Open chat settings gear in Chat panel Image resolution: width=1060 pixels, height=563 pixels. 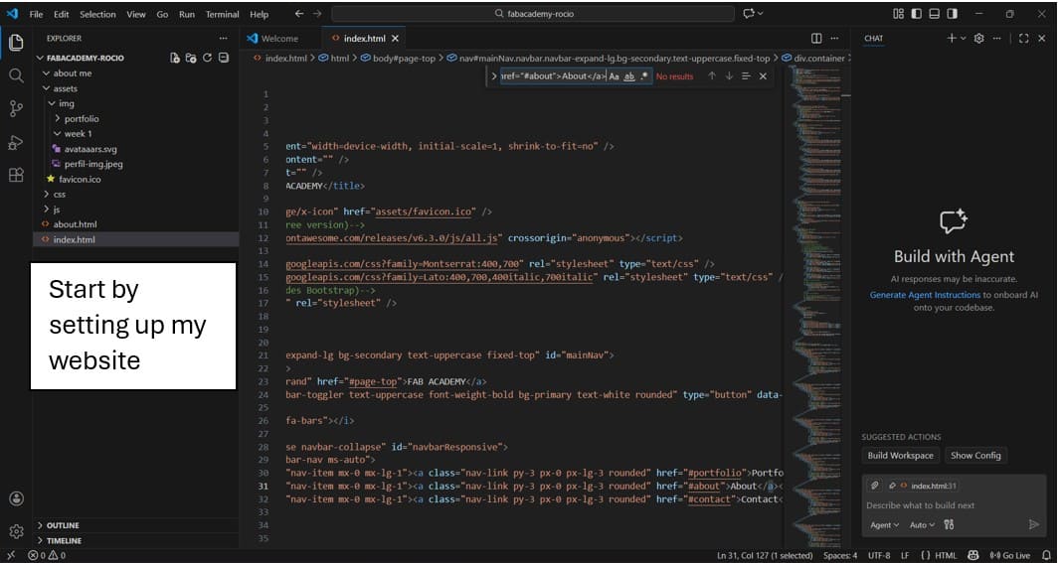click(x=978, y=39)
